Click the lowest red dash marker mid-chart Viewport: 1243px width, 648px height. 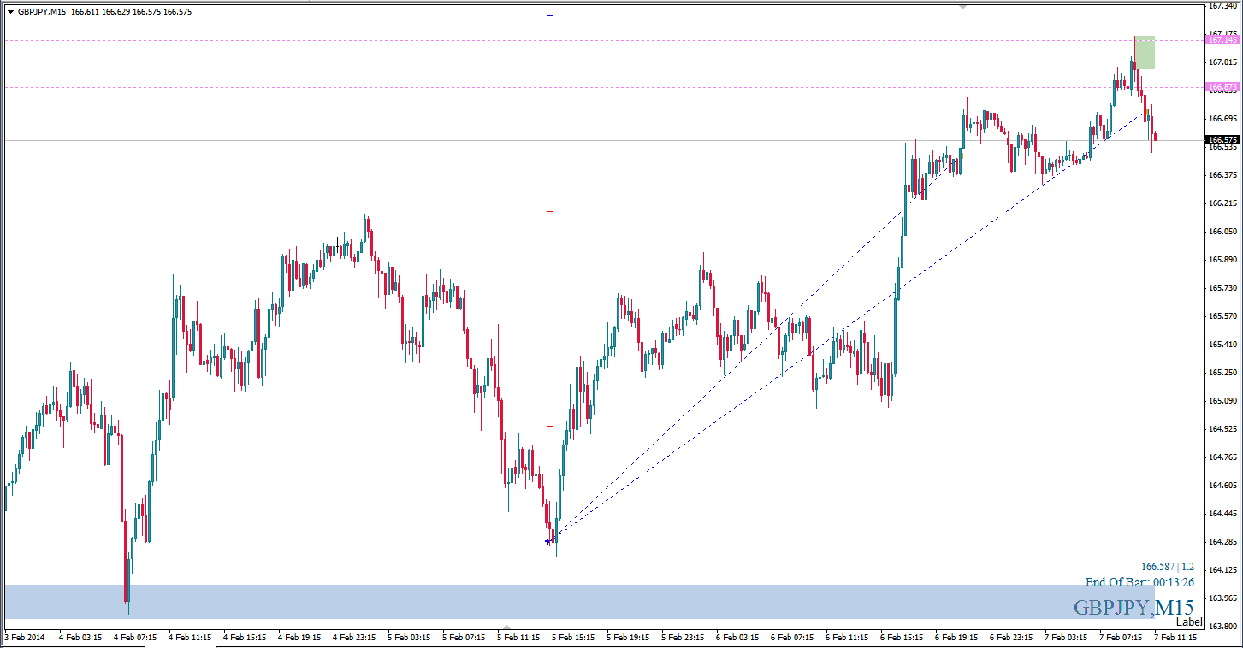coord(550,425)
